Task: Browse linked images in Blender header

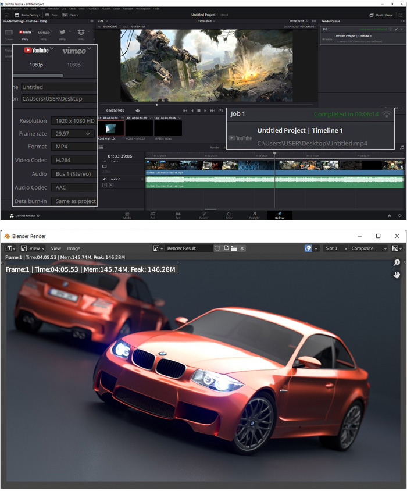Action: click(x=158, y=248)
